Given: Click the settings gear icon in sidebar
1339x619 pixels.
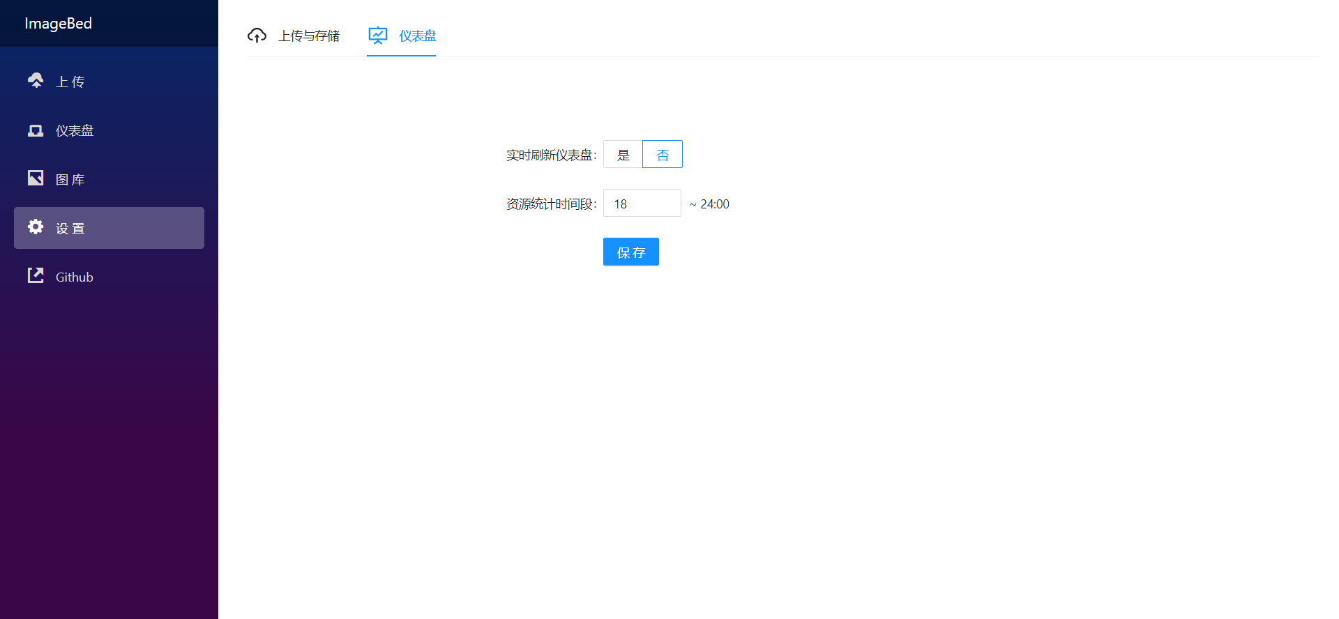Looking at the screenshot, I should [x=36, y=227].
